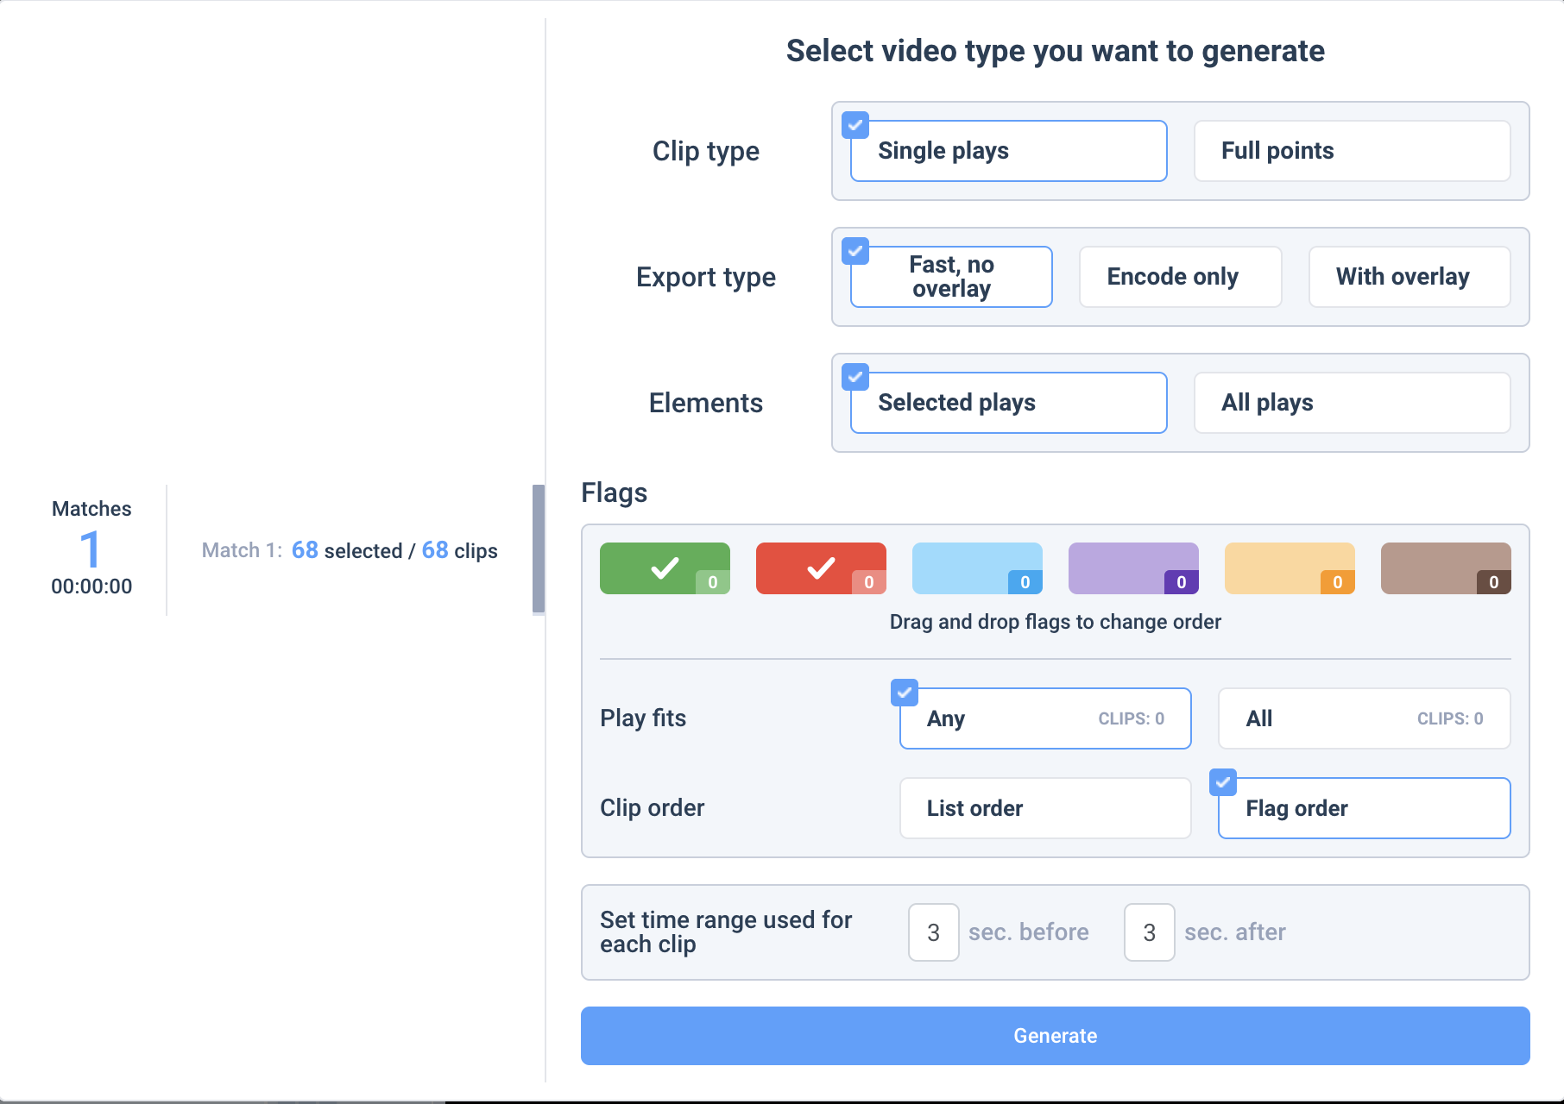Choose List order for clips
Image resolution: width=1564 pixels, height=1104 pixels.
[1044, 808]
